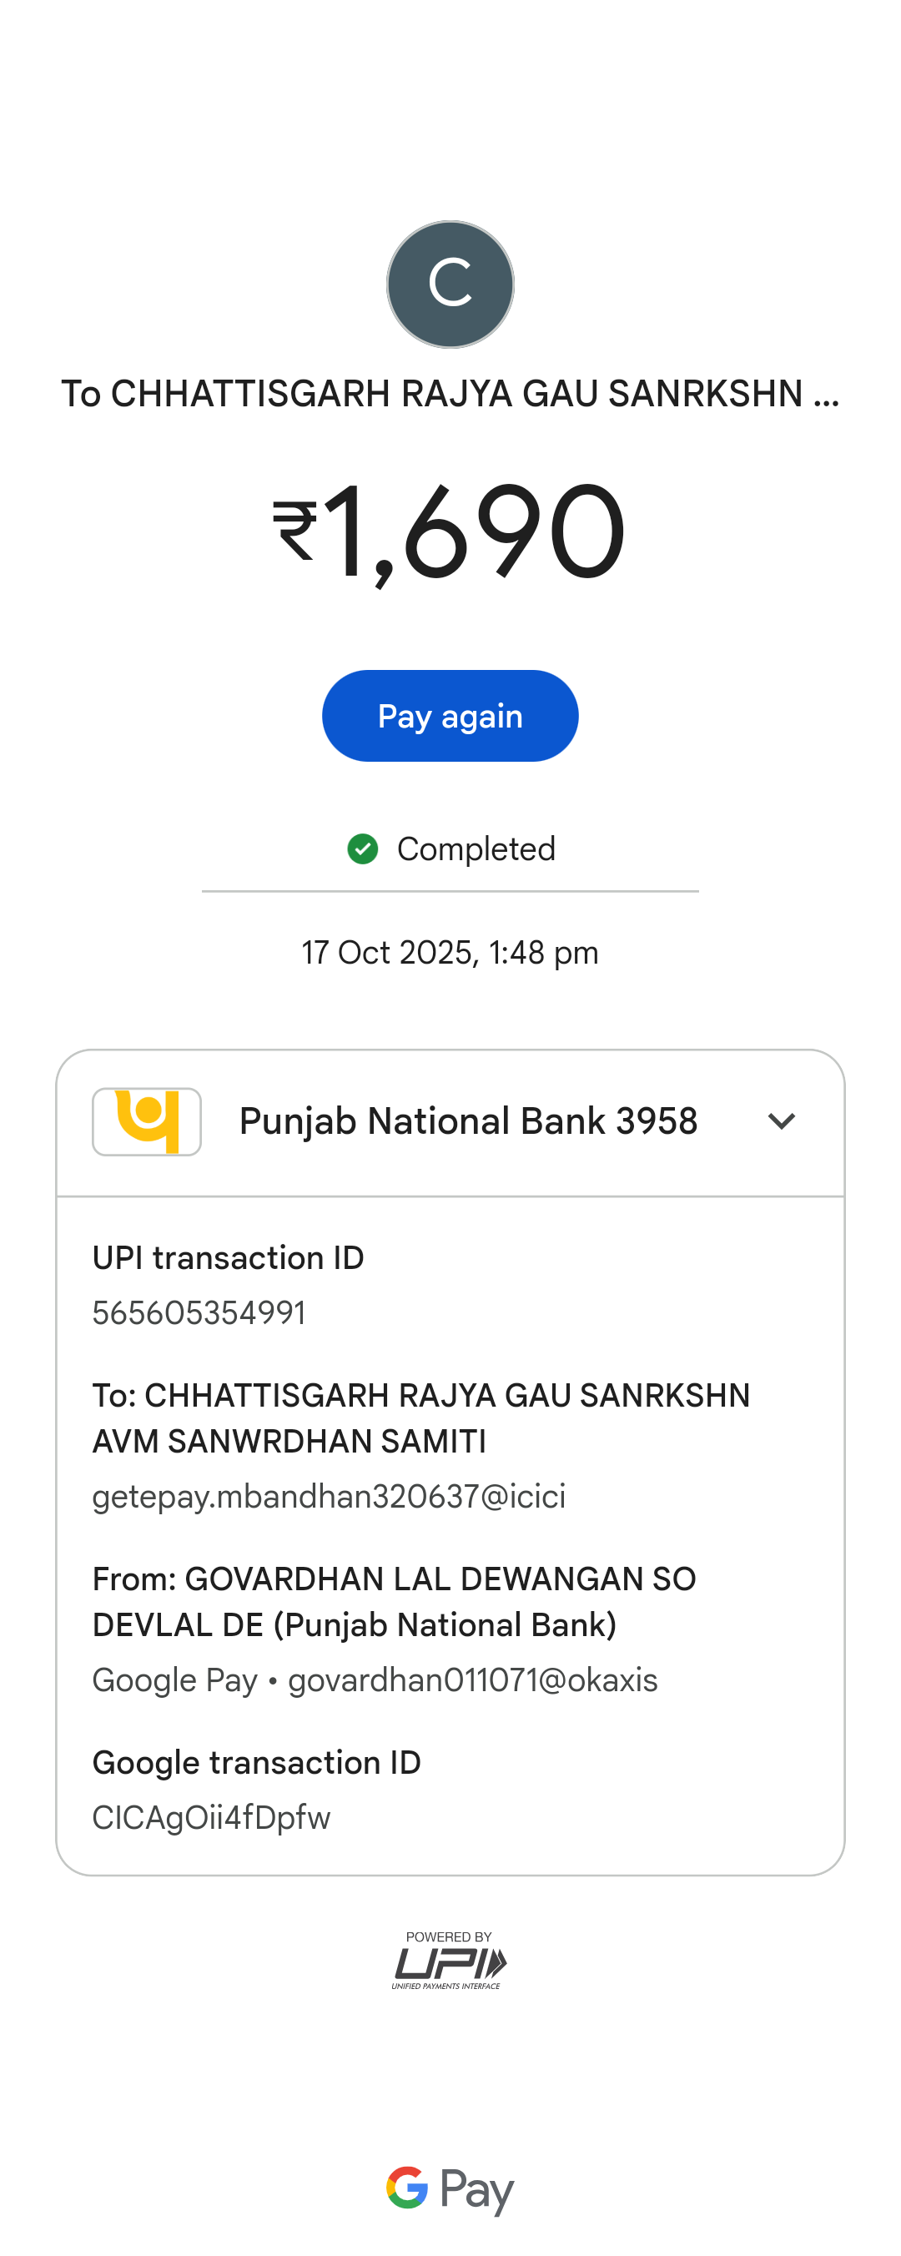
Task: Click the Google Pay logo at bottom
Action: (450, 2188)
